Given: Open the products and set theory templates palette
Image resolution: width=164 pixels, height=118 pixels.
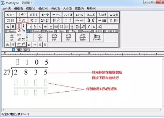Looking at the screenshot, I should [91, 20].
